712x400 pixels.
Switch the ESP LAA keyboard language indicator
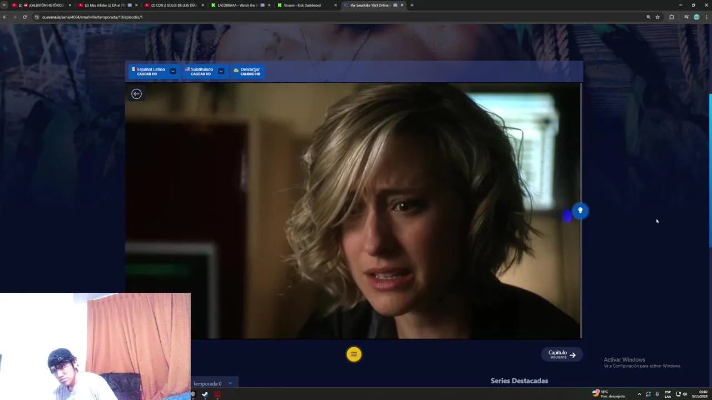pos(667,394)
